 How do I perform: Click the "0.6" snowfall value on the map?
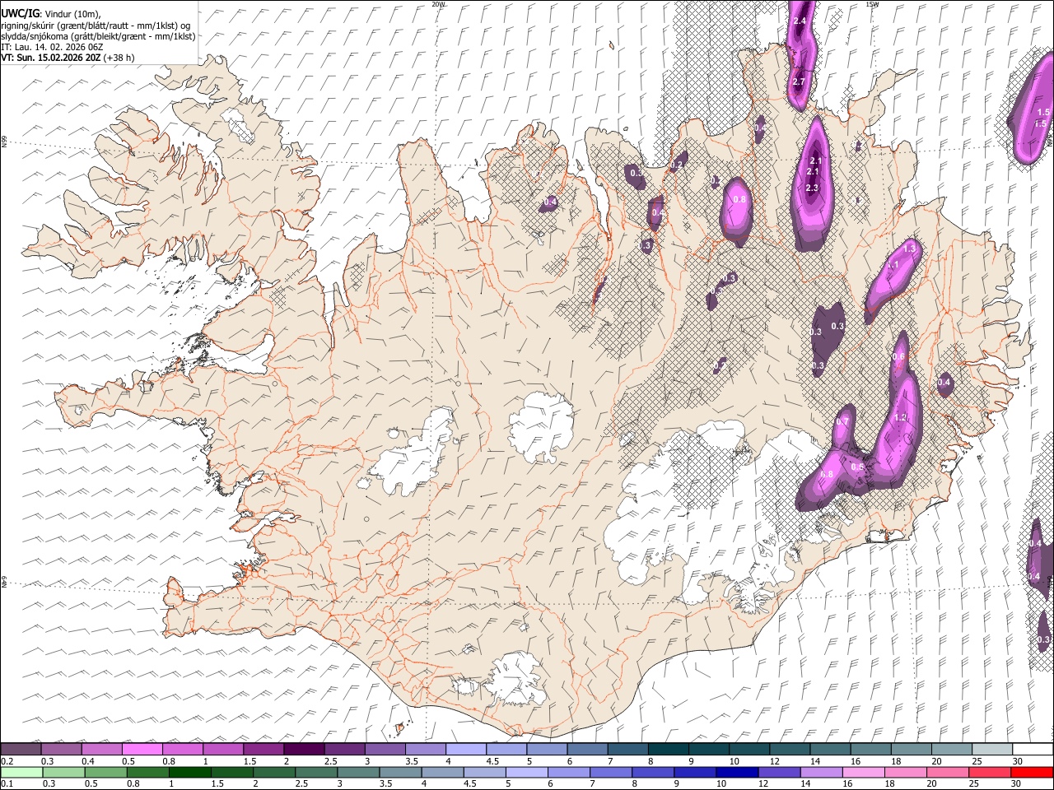click(899, 356)
